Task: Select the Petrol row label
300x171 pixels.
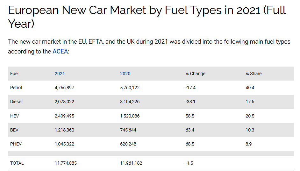Action: pos(16,88)
